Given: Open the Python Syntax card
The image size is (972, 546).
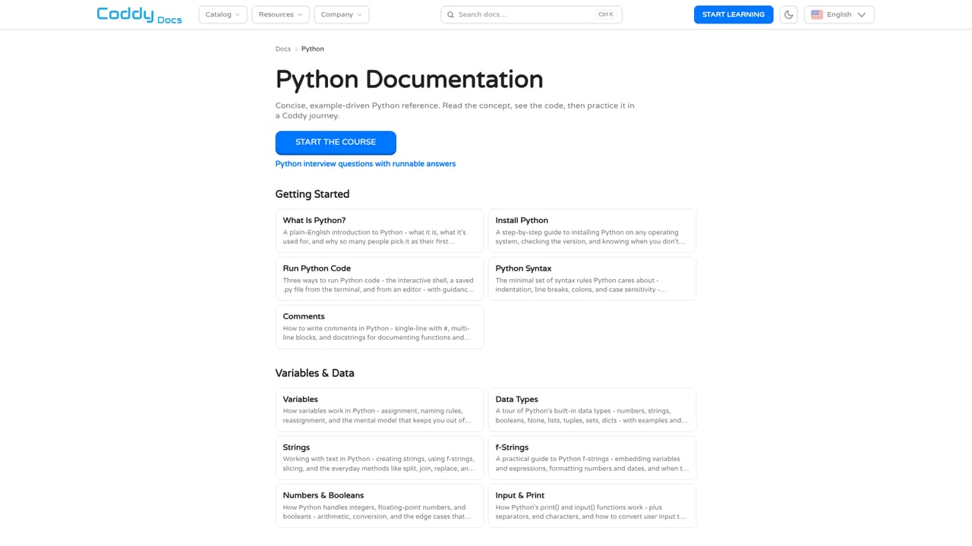Looking at the screenshot, I should pos(592,279).
